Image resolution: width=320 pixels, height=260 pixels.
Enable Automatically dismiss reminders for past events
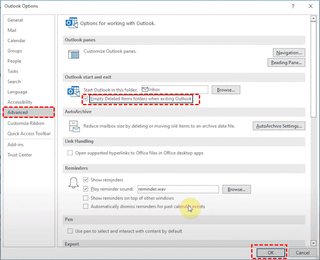coord(86,207)
